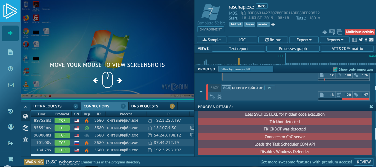Open the mail envelope icon in sidebar
This screenshot has width=376, height=167.
(x=11, y=85)
